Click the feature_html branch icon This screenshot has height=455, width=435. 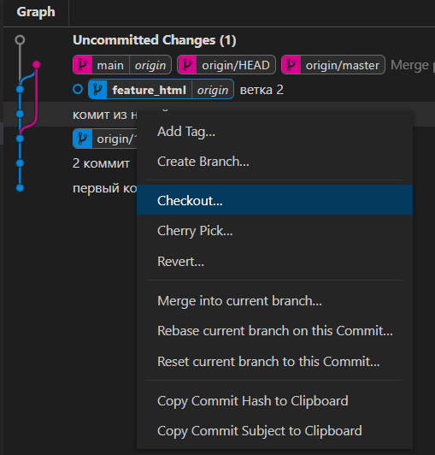pos(97,89)
